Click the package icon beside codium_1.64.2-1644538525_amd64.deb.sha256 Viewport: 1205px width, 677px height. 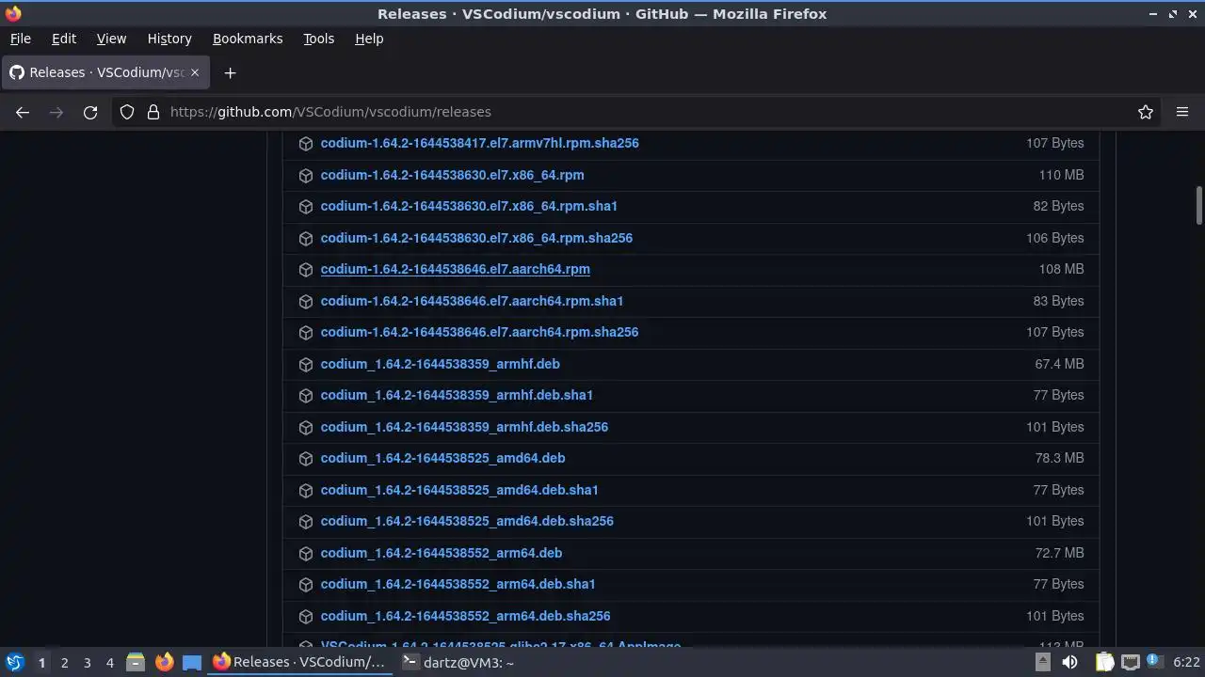[x=306, y=522]
